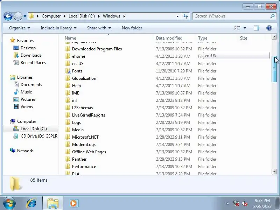Select the Fonts folder icon
The image size is (280, 210).
click(x=68, y=71)
